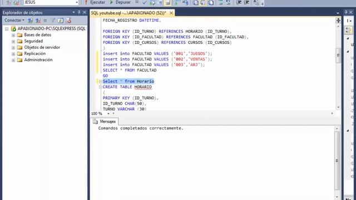Image resolution: width=356 pixels, height=200 pixels.
Task: Close the right-side properties panel
Action: [351, 12]
